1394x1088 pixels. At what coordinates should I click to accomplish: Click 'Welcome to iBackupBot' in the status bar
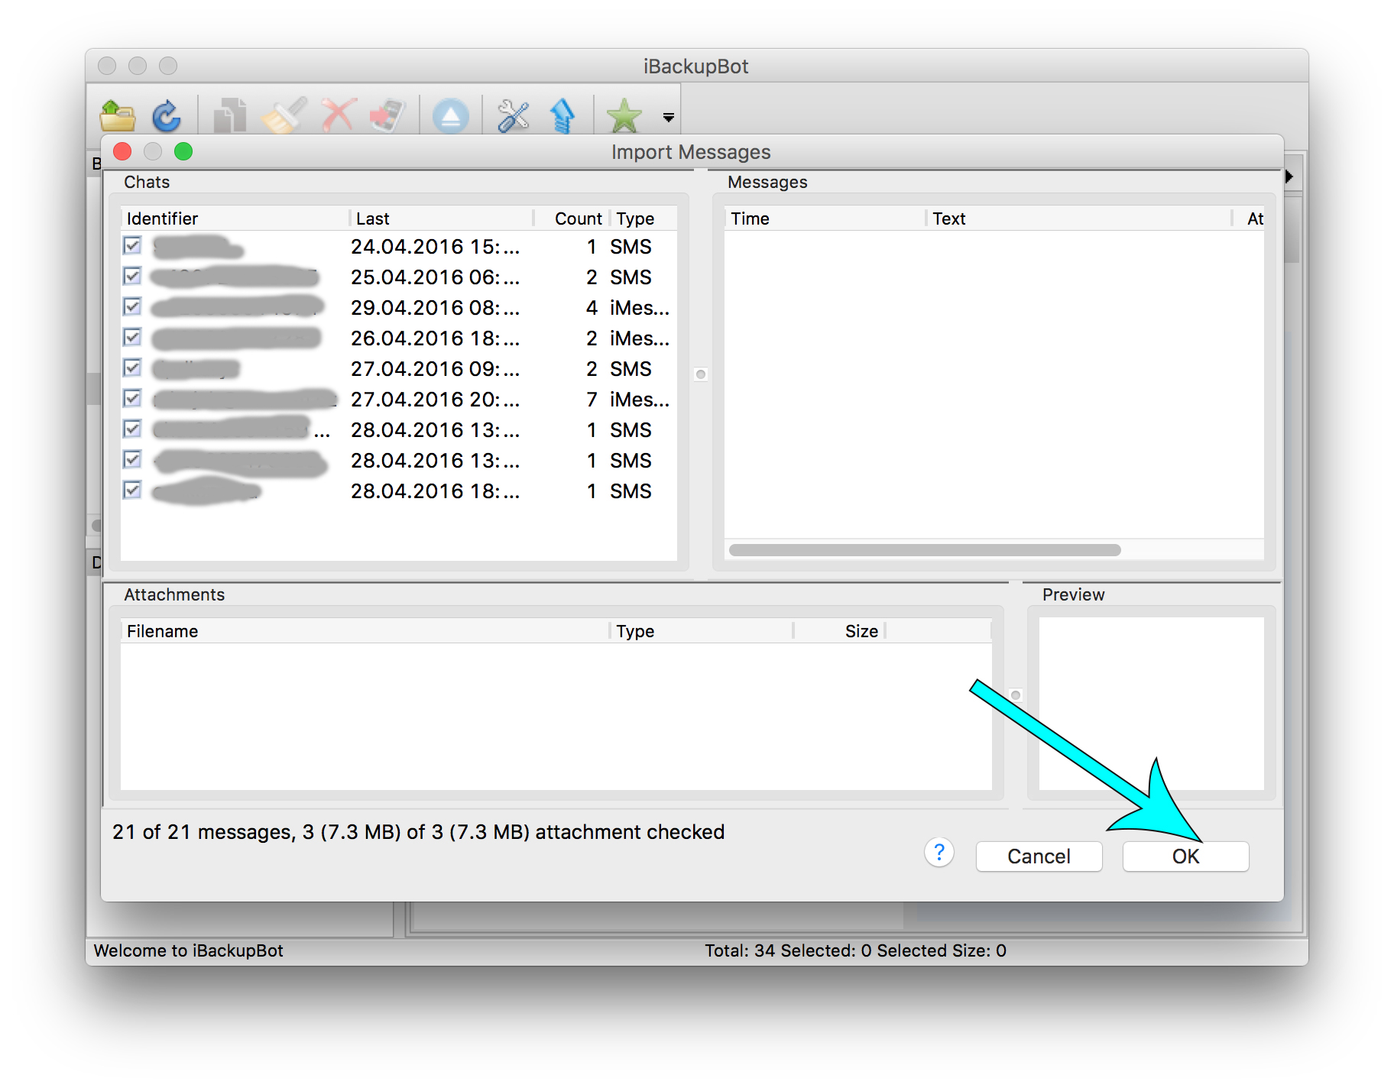[188, 950]
